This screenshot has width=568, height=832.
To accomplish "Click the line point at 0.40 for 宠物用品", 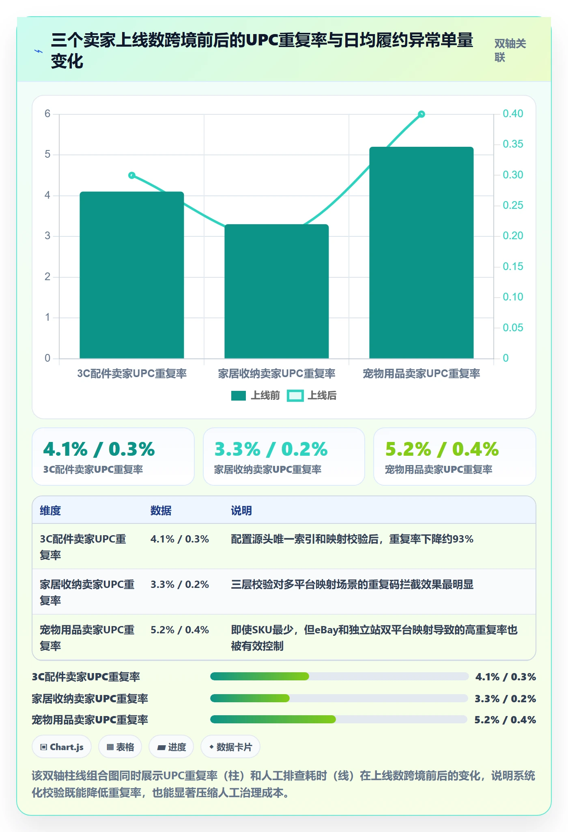I will point(422,114).
